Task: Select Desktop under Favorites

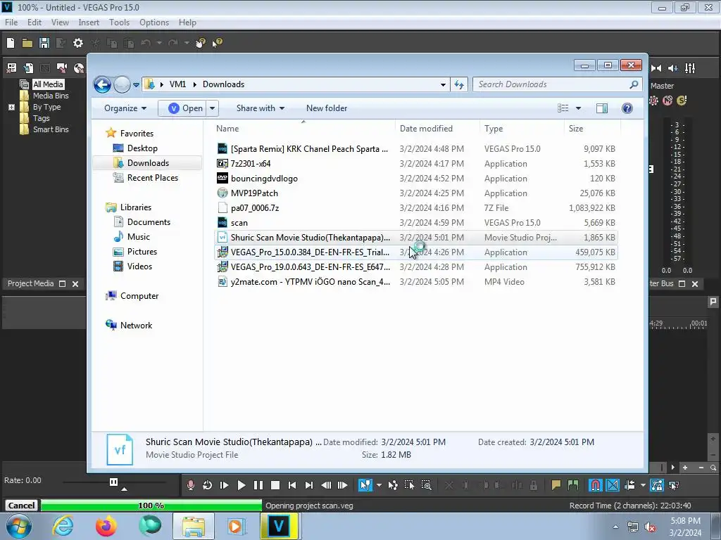Action: pos(142,148)
